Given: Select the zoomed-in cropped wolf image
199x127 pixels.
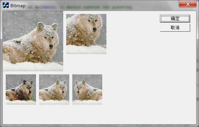Looking at the screenshot, I should pyautogui.click(x=86, y=34).
